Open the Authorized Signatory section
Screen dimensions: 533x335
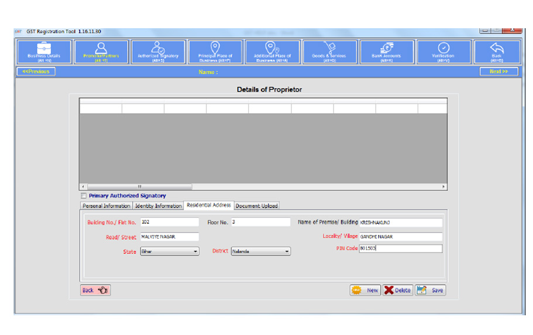click(158, 52)
